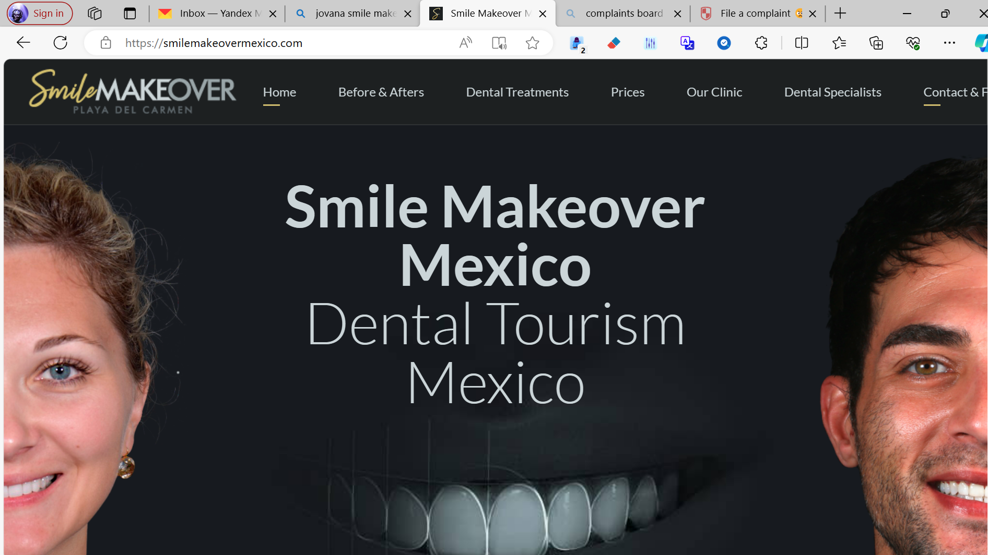Open the extension with badge number 2

click(x=578, y=44)
